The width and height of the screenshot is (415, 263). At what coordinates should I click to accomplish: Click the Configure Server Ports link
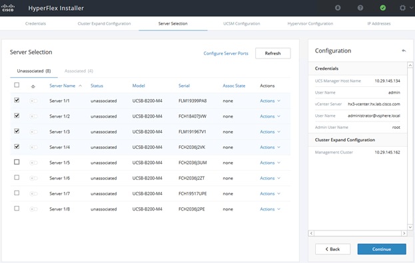coord(226,53)
